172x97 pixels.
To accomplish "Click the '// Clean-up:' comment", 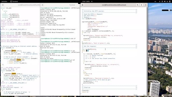I will [x=86, y=87].
